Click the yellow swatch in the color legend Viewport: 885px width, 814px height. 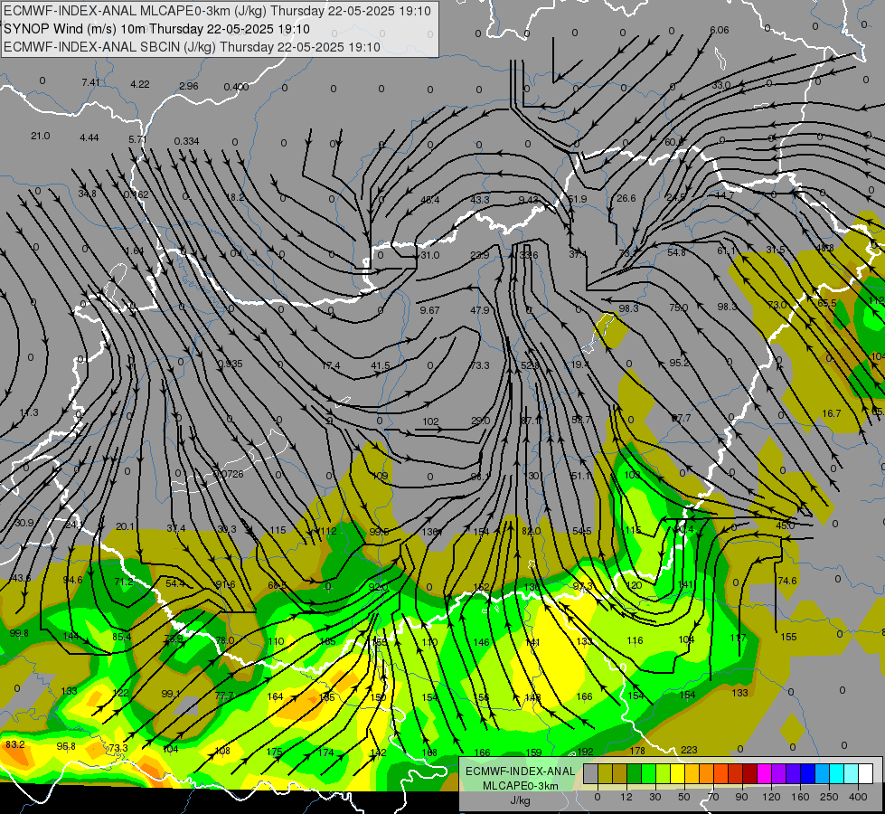click(x=677, y=773)
